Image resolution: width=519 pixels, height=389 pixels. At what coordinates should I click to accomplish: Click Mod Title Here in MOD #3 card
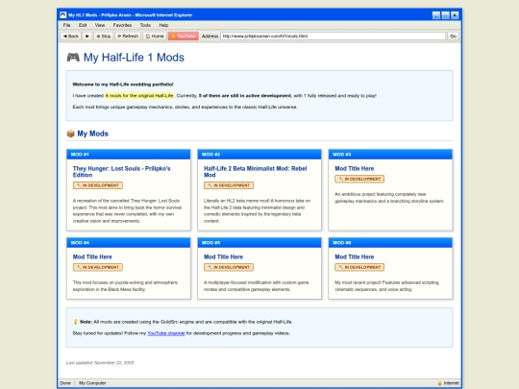tap(354, 169)
